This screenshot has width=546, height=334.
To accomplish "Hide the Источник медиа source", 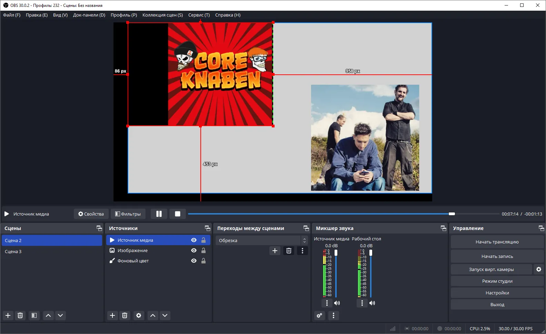I will (194, 240).
